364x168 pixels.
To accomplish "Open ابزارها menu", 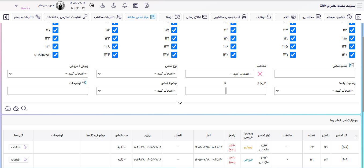I will point(170,17).
